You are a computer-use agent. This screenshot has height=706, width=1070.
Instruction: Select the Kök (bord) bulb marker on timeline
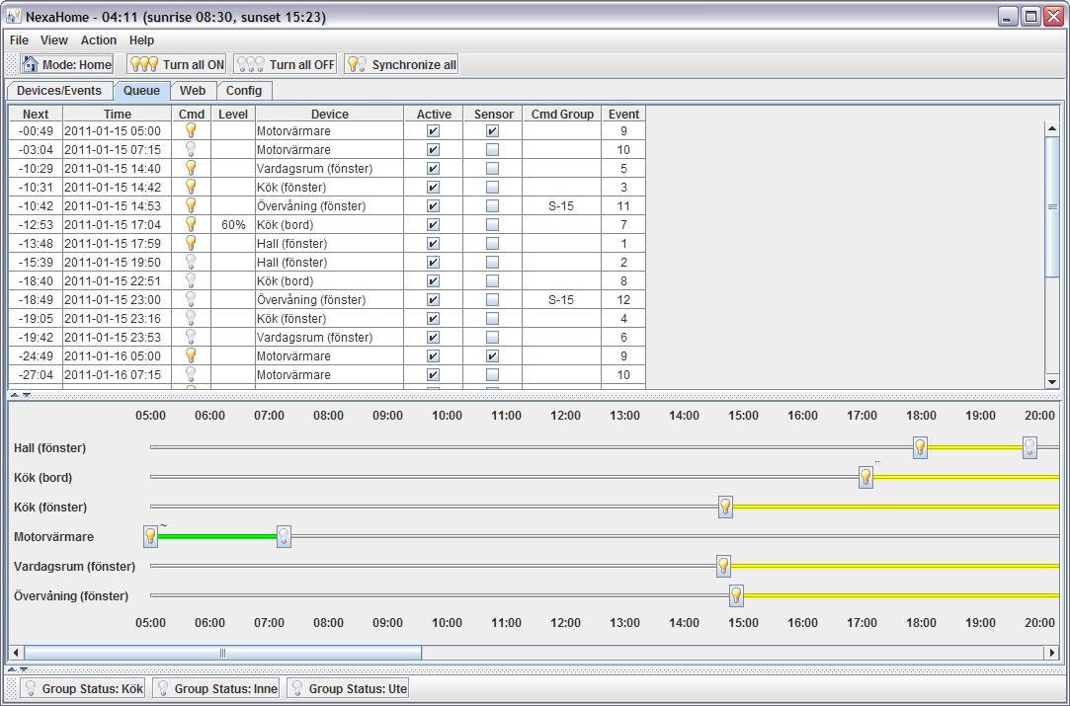[x=865, y=477]
